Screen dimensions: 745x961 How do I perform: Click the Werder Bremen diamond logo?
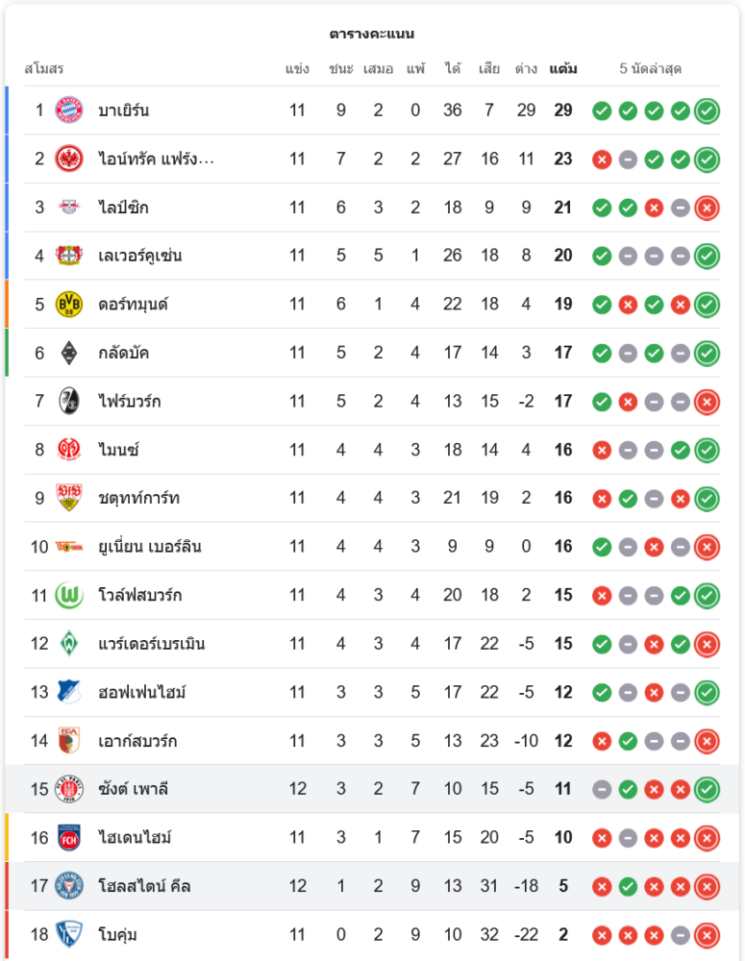pos(69,644)
